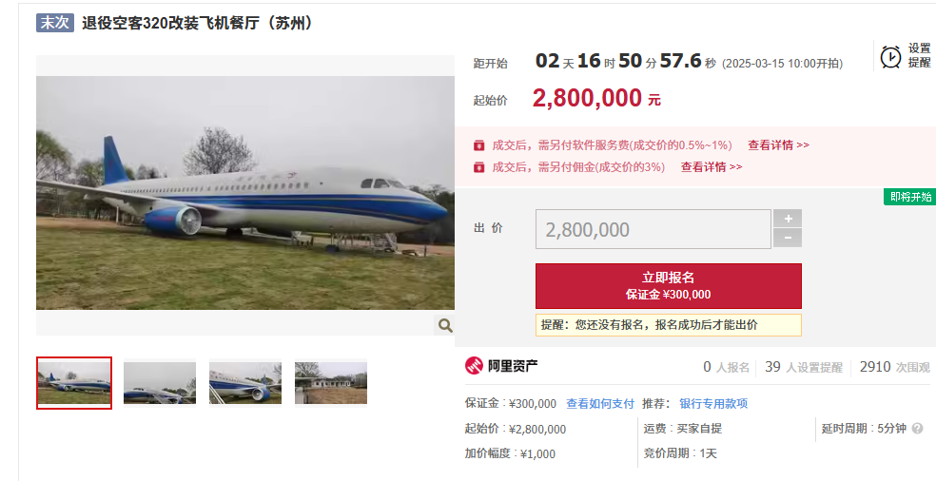The width and height of the screenshot is (936, 481).
Task: Decrease bid with the minus button
Action: 788,238
